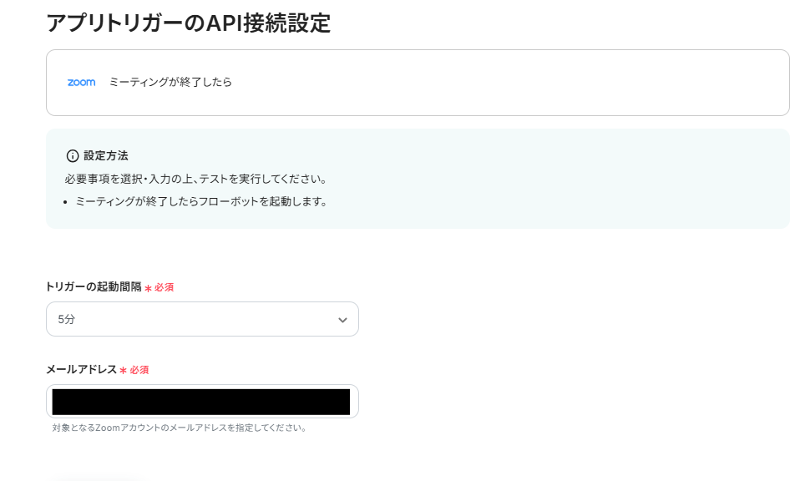Click bullet text about フローボットを起動します
The width and height of the screenshot is (805, 481).
pyautogui.click(x=201, y=201)
